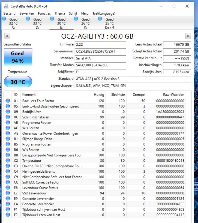Click status icon of Schijf inschakelen row

click(x=8, y=117)
